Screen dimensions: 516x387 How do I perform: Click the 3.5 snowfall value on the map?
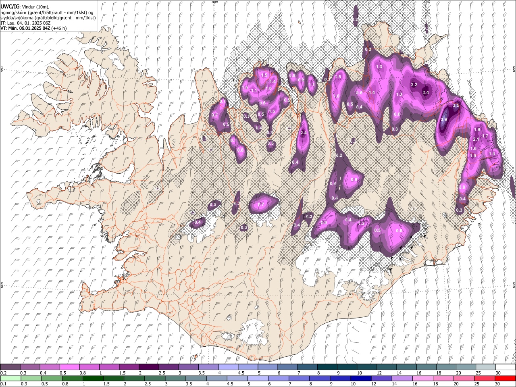pos(456,105)
